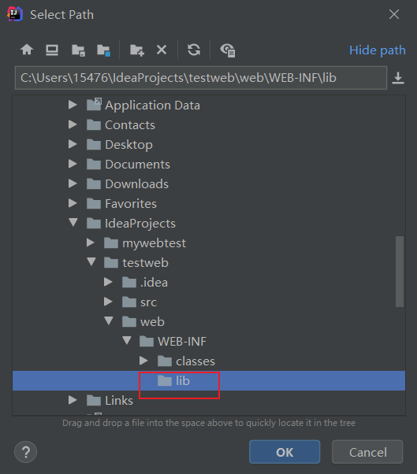The width and height of the screenshot is (417, 474).
Task: Collapse the IdeaProjects folder
Action: click(x=73, y=223)
